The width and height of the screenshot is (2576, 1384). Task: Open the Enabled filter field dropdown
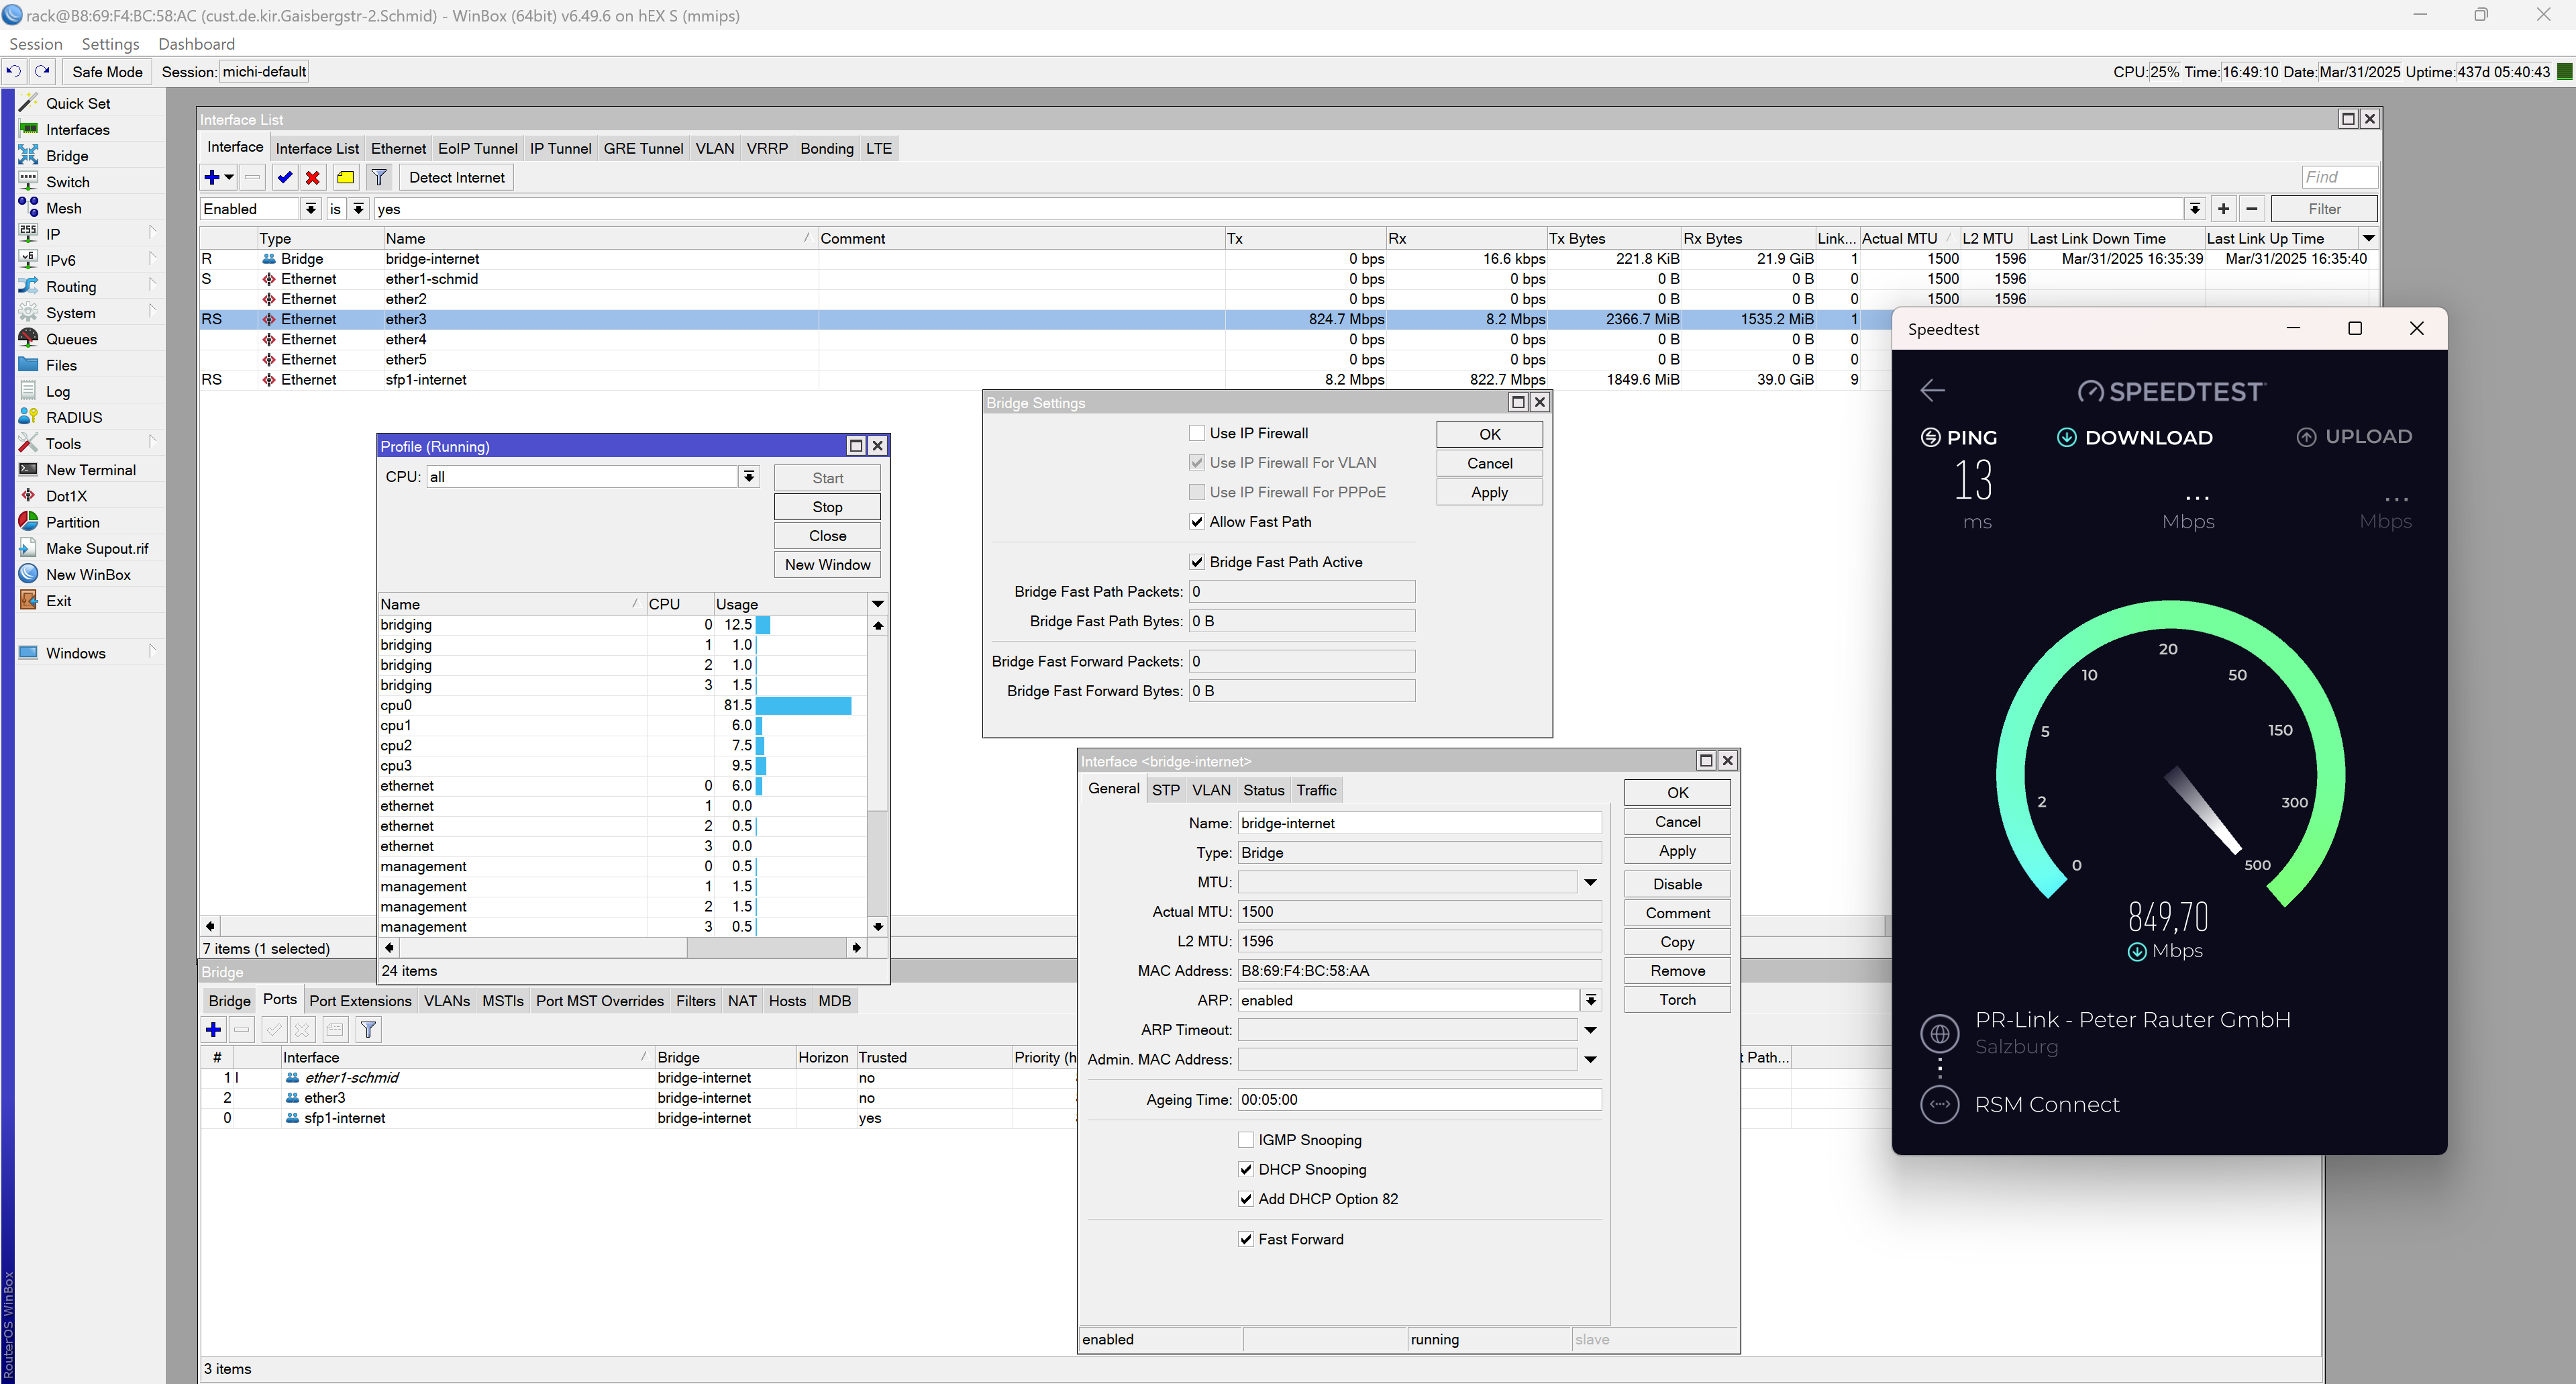[x=311, y=208]
